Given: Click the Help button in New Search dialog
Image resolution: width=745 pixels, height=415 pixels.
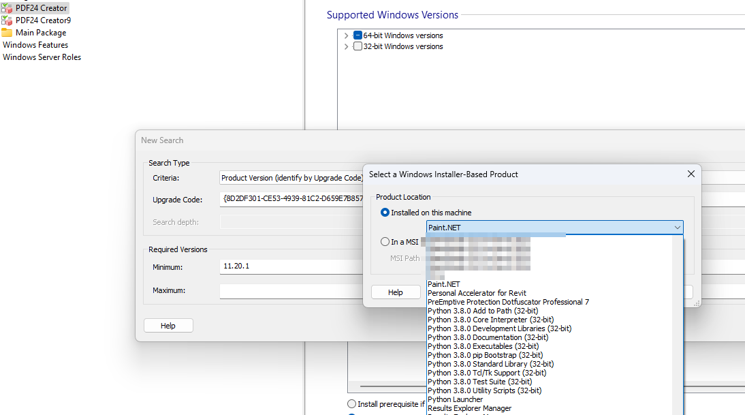Looking at the screenshot, I should click(x=168, y=325).
